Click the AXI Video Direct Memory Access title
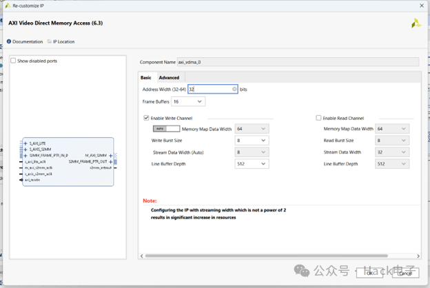The width and height of the screenshot is (430, 288). pyautogui.click(x=55, y=23)
